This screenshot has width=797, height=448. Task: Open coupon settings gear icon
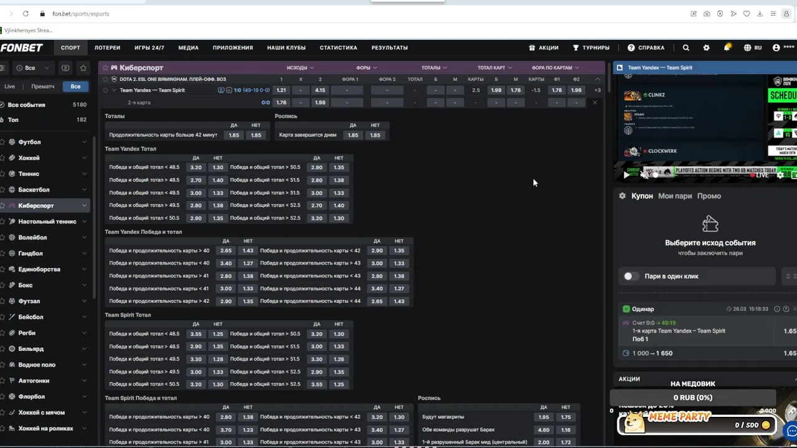pos(622,195)
